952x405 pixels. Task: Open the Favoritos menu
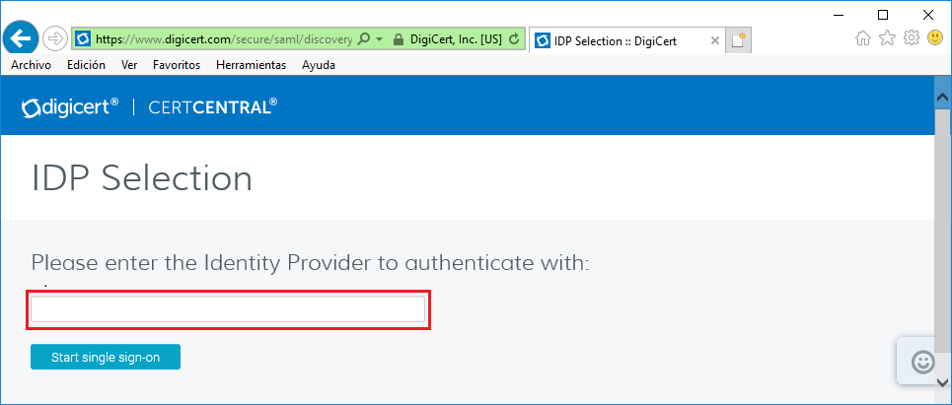click(177, 65)
